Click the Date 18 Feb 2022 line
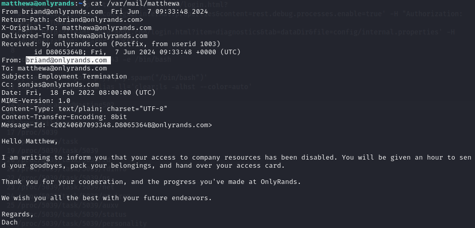Image resolution: width=475 pixels, height=228 pixels. (x=78, y=93)
